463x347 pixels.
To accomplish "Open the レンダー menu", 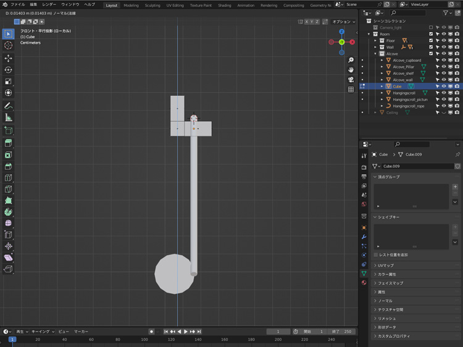I will (49, 4).
